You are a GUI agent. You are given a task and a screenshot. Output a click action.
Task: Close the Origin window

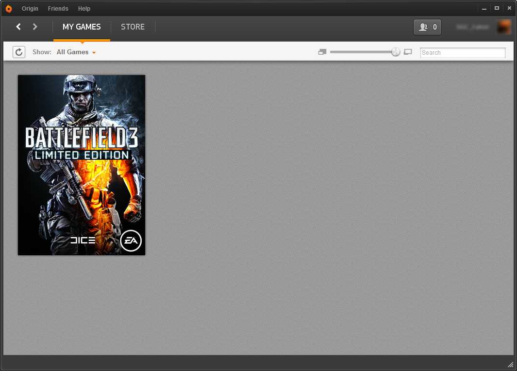(509, 8)
